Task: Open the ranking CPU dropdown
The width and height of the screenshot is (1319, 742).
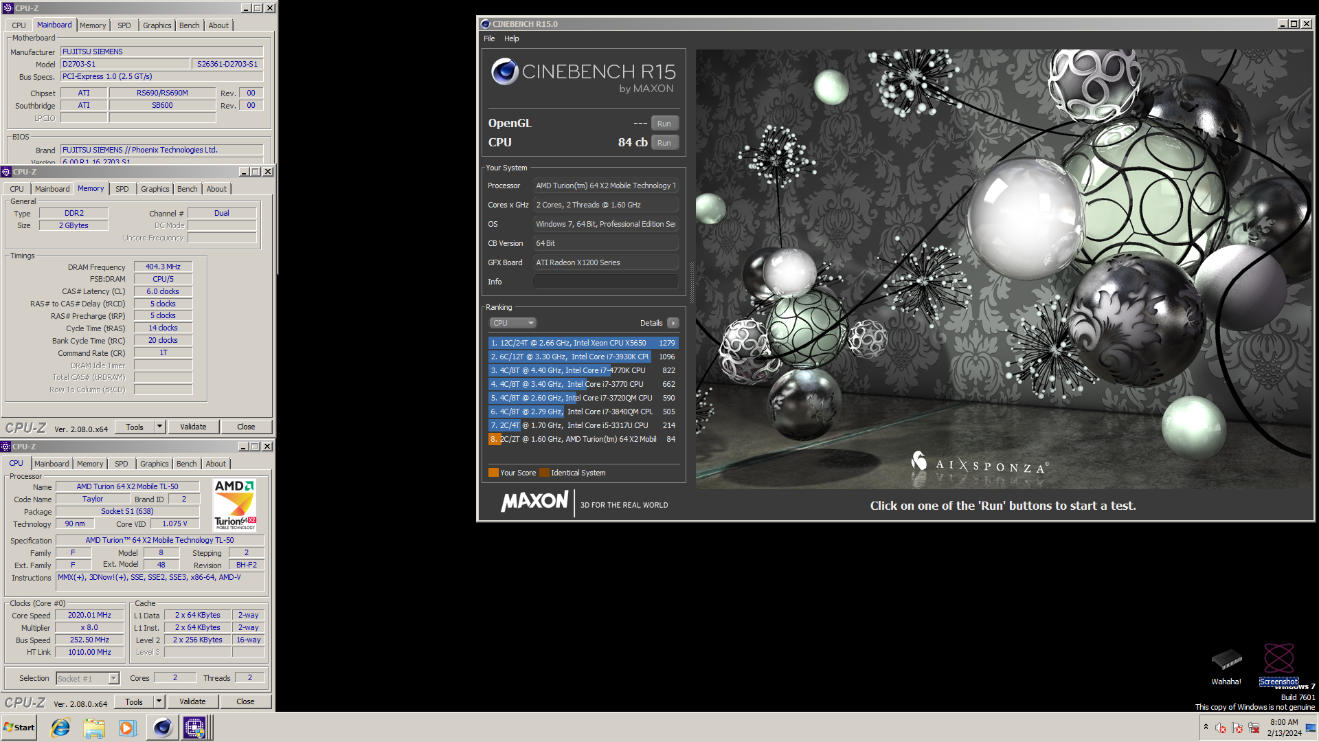Action: [x=512, y=323]
